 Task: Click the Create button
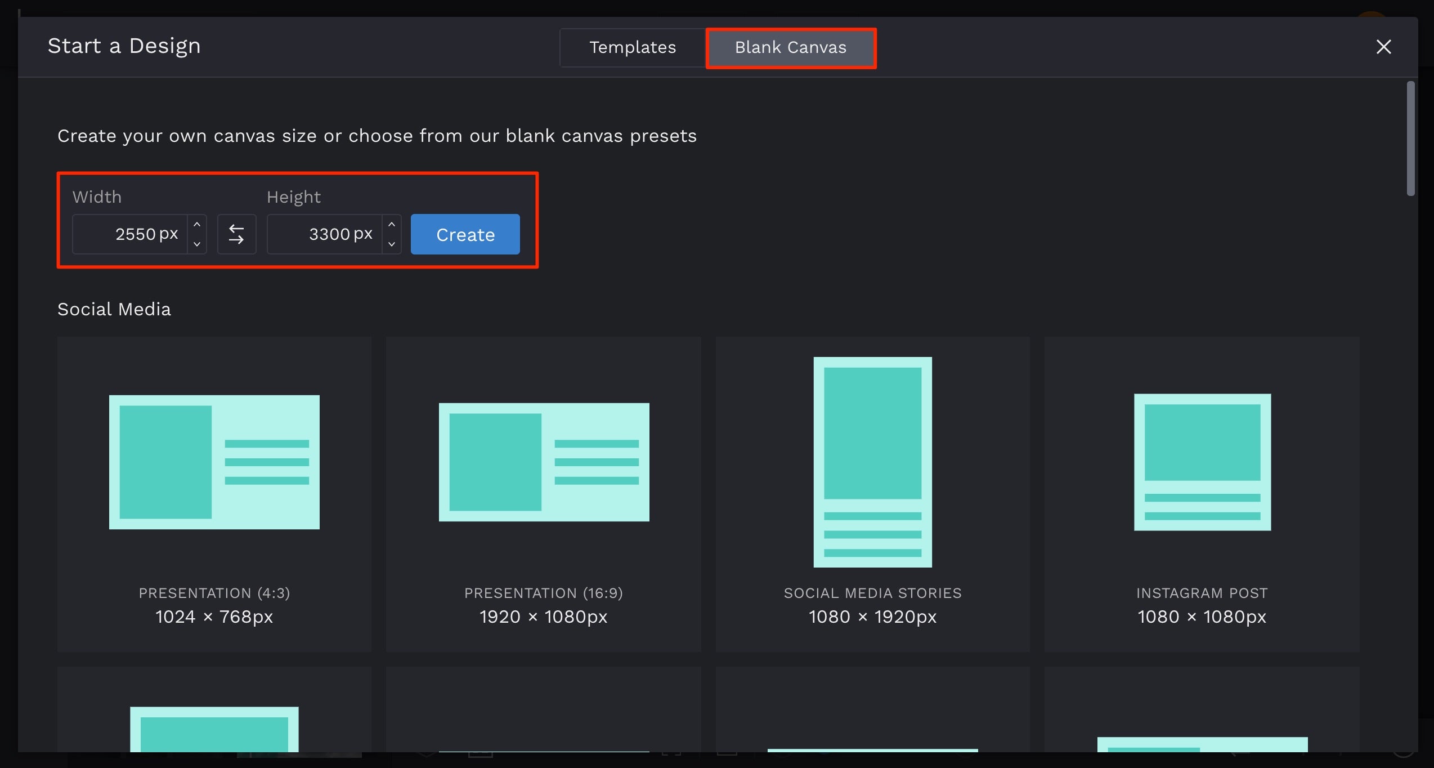pyautogui.click(x=465, y=234)
